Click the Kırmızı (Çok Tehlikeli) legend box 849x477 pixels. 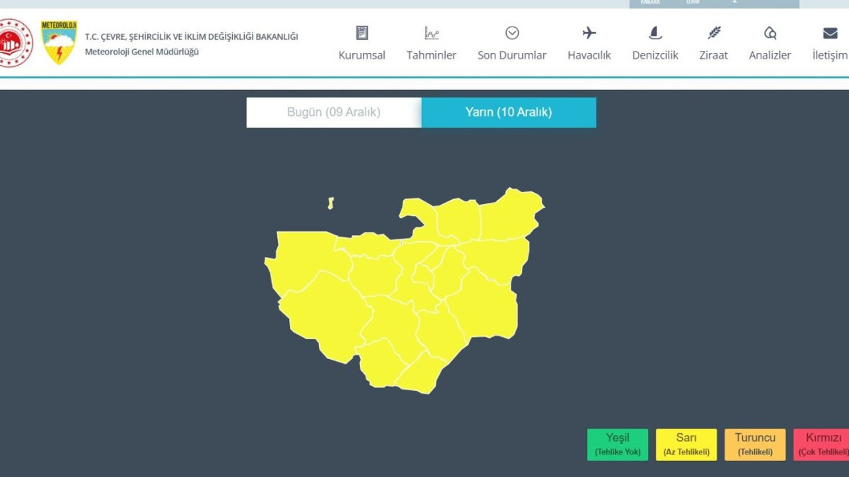(823, 444)
